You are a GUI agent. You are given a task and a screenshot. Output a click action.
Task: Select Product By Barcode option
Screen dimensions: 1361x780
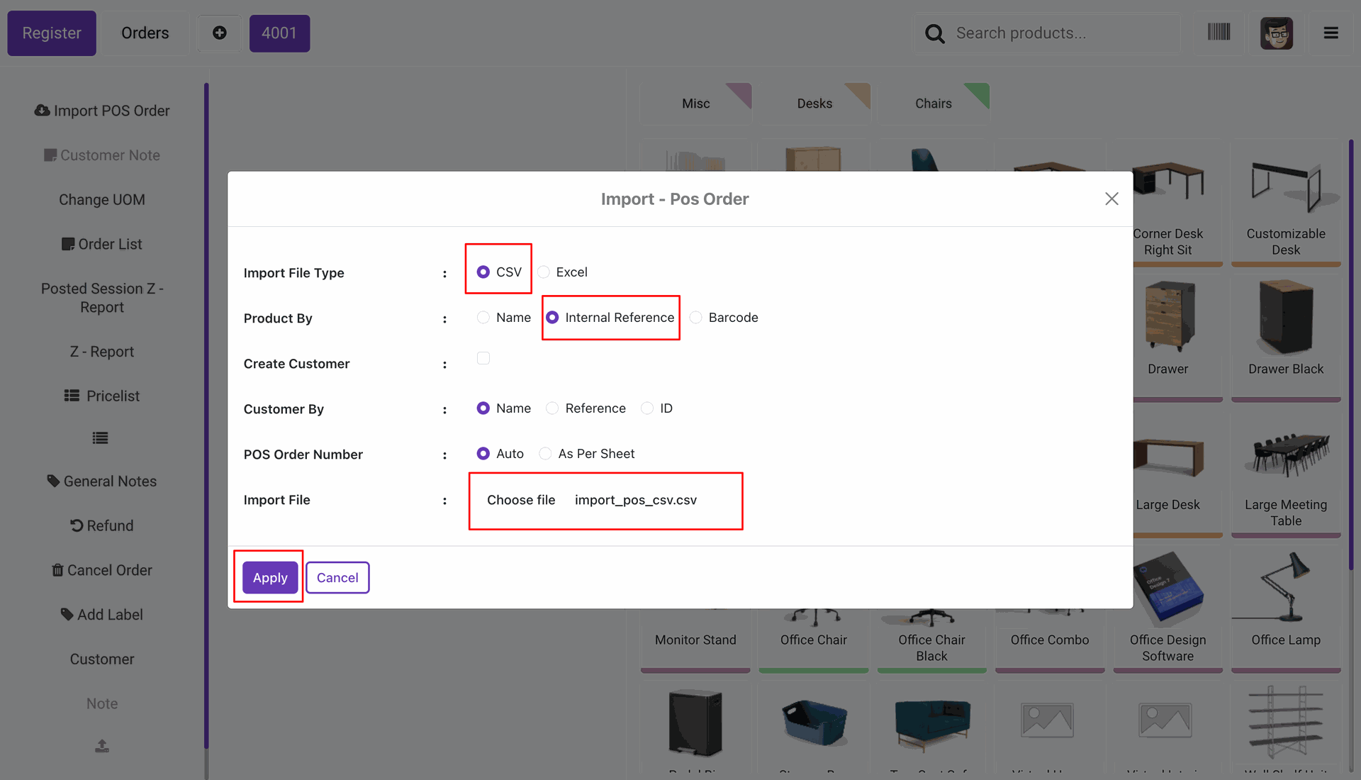tap(696, 318)
